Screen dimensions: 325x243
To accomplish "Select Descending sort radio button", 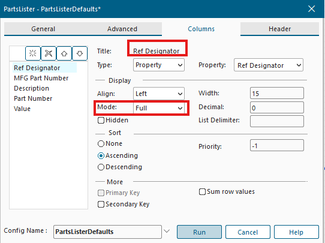I will pos(101,167).
